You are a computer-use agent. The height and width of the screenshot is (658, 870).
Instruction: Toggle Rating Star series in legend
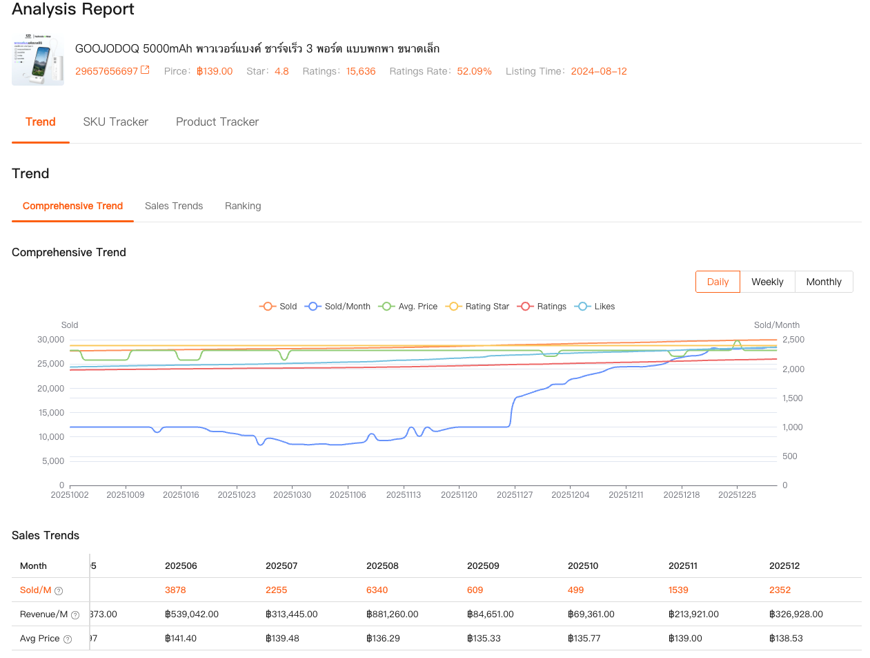pos(477,307)
